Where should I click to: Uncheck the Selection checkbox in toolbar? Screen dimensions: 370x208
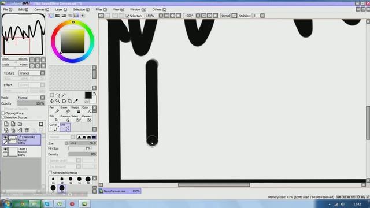click(127, 16)
